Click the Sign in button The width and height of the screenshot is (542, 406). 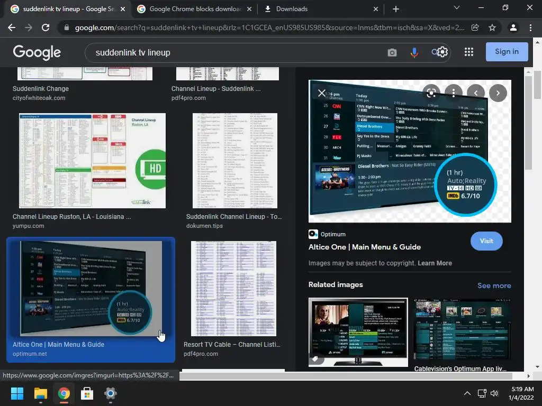point(507,52)
